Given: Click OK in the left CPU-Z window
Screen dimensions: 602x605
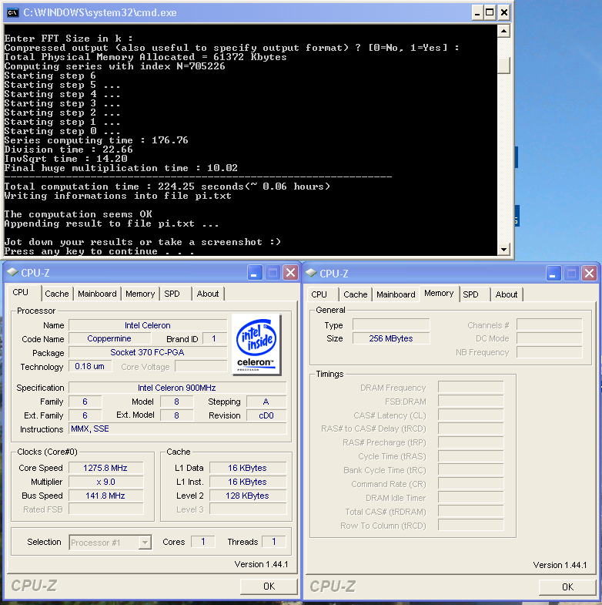Looking at the screenshot, I should pos(269,587).
